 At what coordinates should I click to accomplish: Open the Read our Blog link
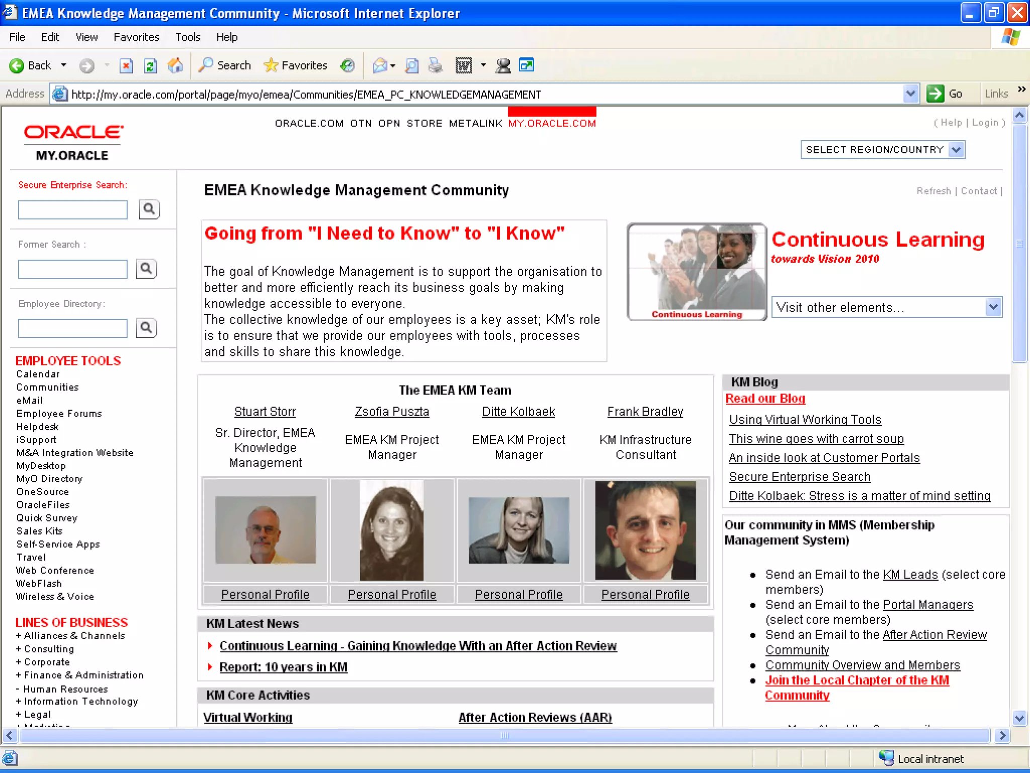coord(765,399)
